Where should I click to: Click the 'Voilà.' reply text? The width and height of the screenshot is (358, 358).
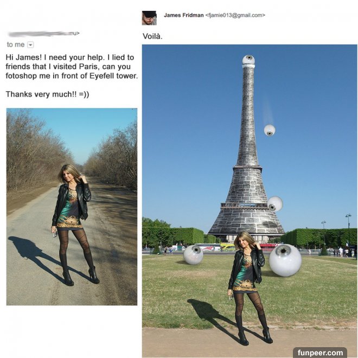tap(152, 36)
